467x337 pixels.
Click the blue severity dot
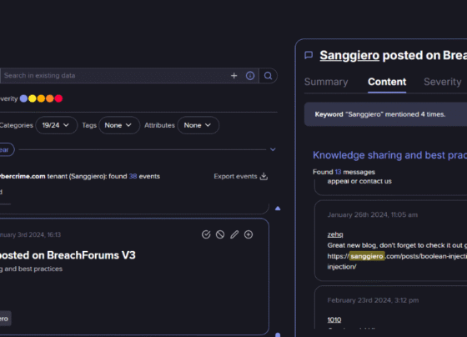pos(24,98)
